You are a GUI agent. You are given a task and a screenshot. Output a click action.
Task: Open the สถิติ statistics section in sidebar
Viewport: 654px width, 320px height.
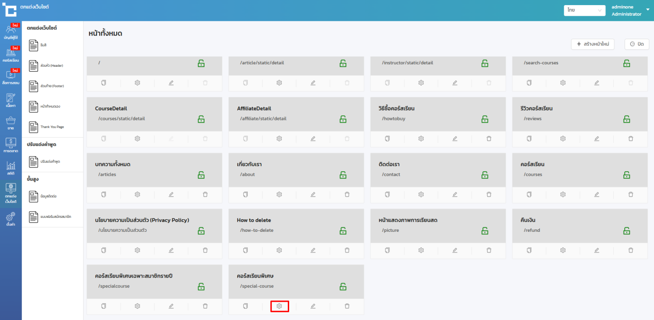pos(11,168)
